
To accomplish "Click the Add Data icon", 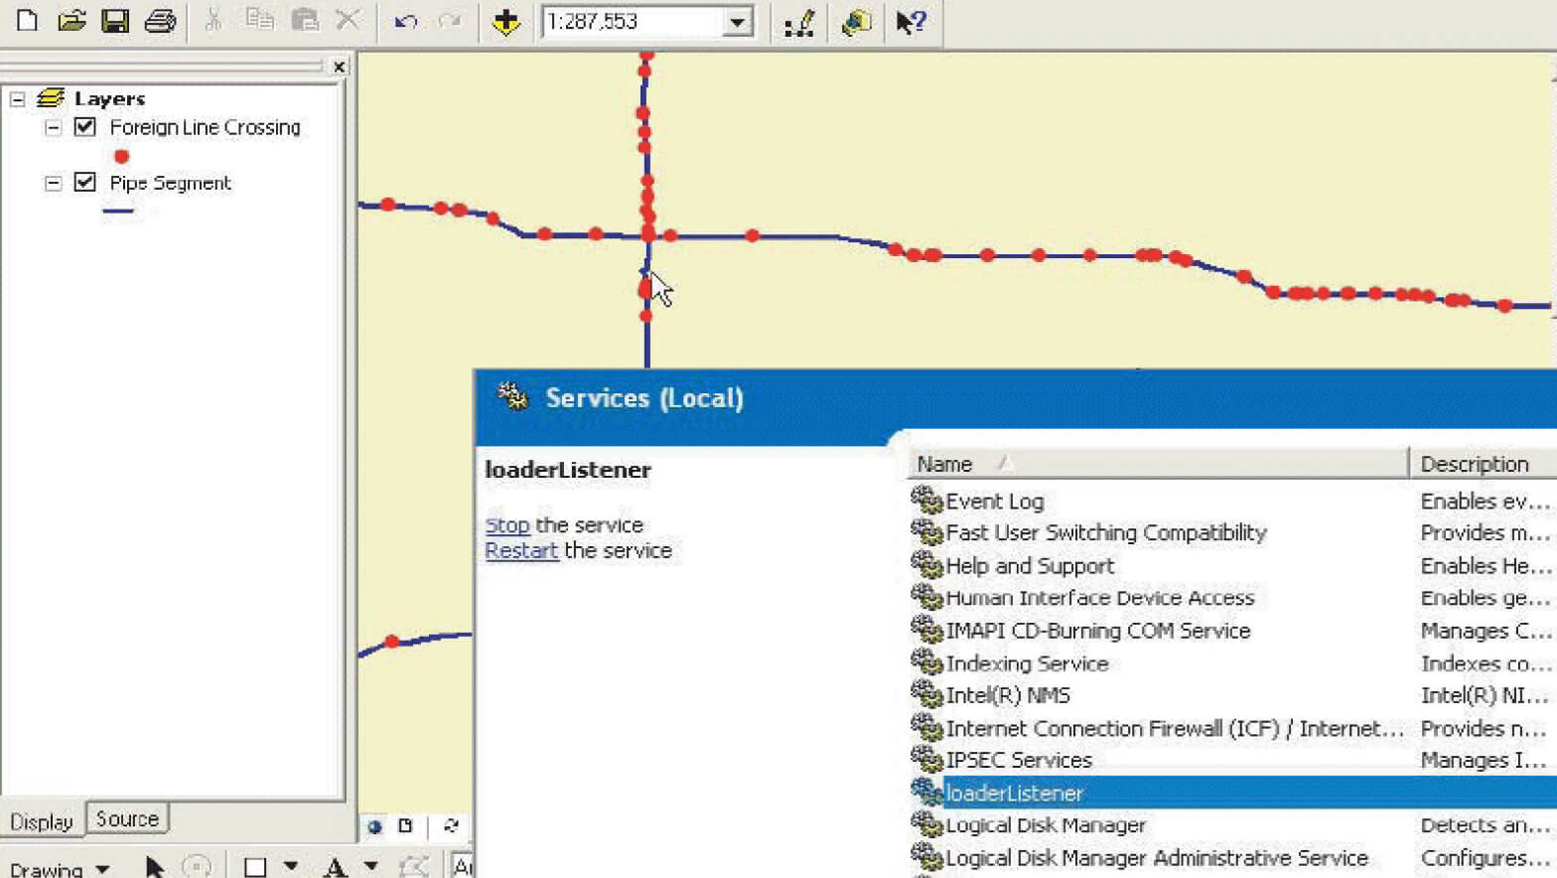I will click(506, 22).
